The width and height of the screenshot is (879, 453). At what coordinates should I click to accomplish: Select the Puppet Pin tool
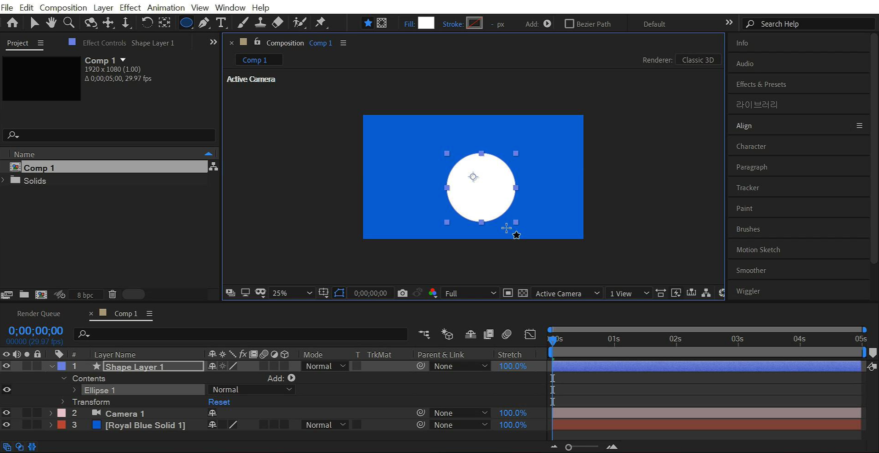[321, 23]
